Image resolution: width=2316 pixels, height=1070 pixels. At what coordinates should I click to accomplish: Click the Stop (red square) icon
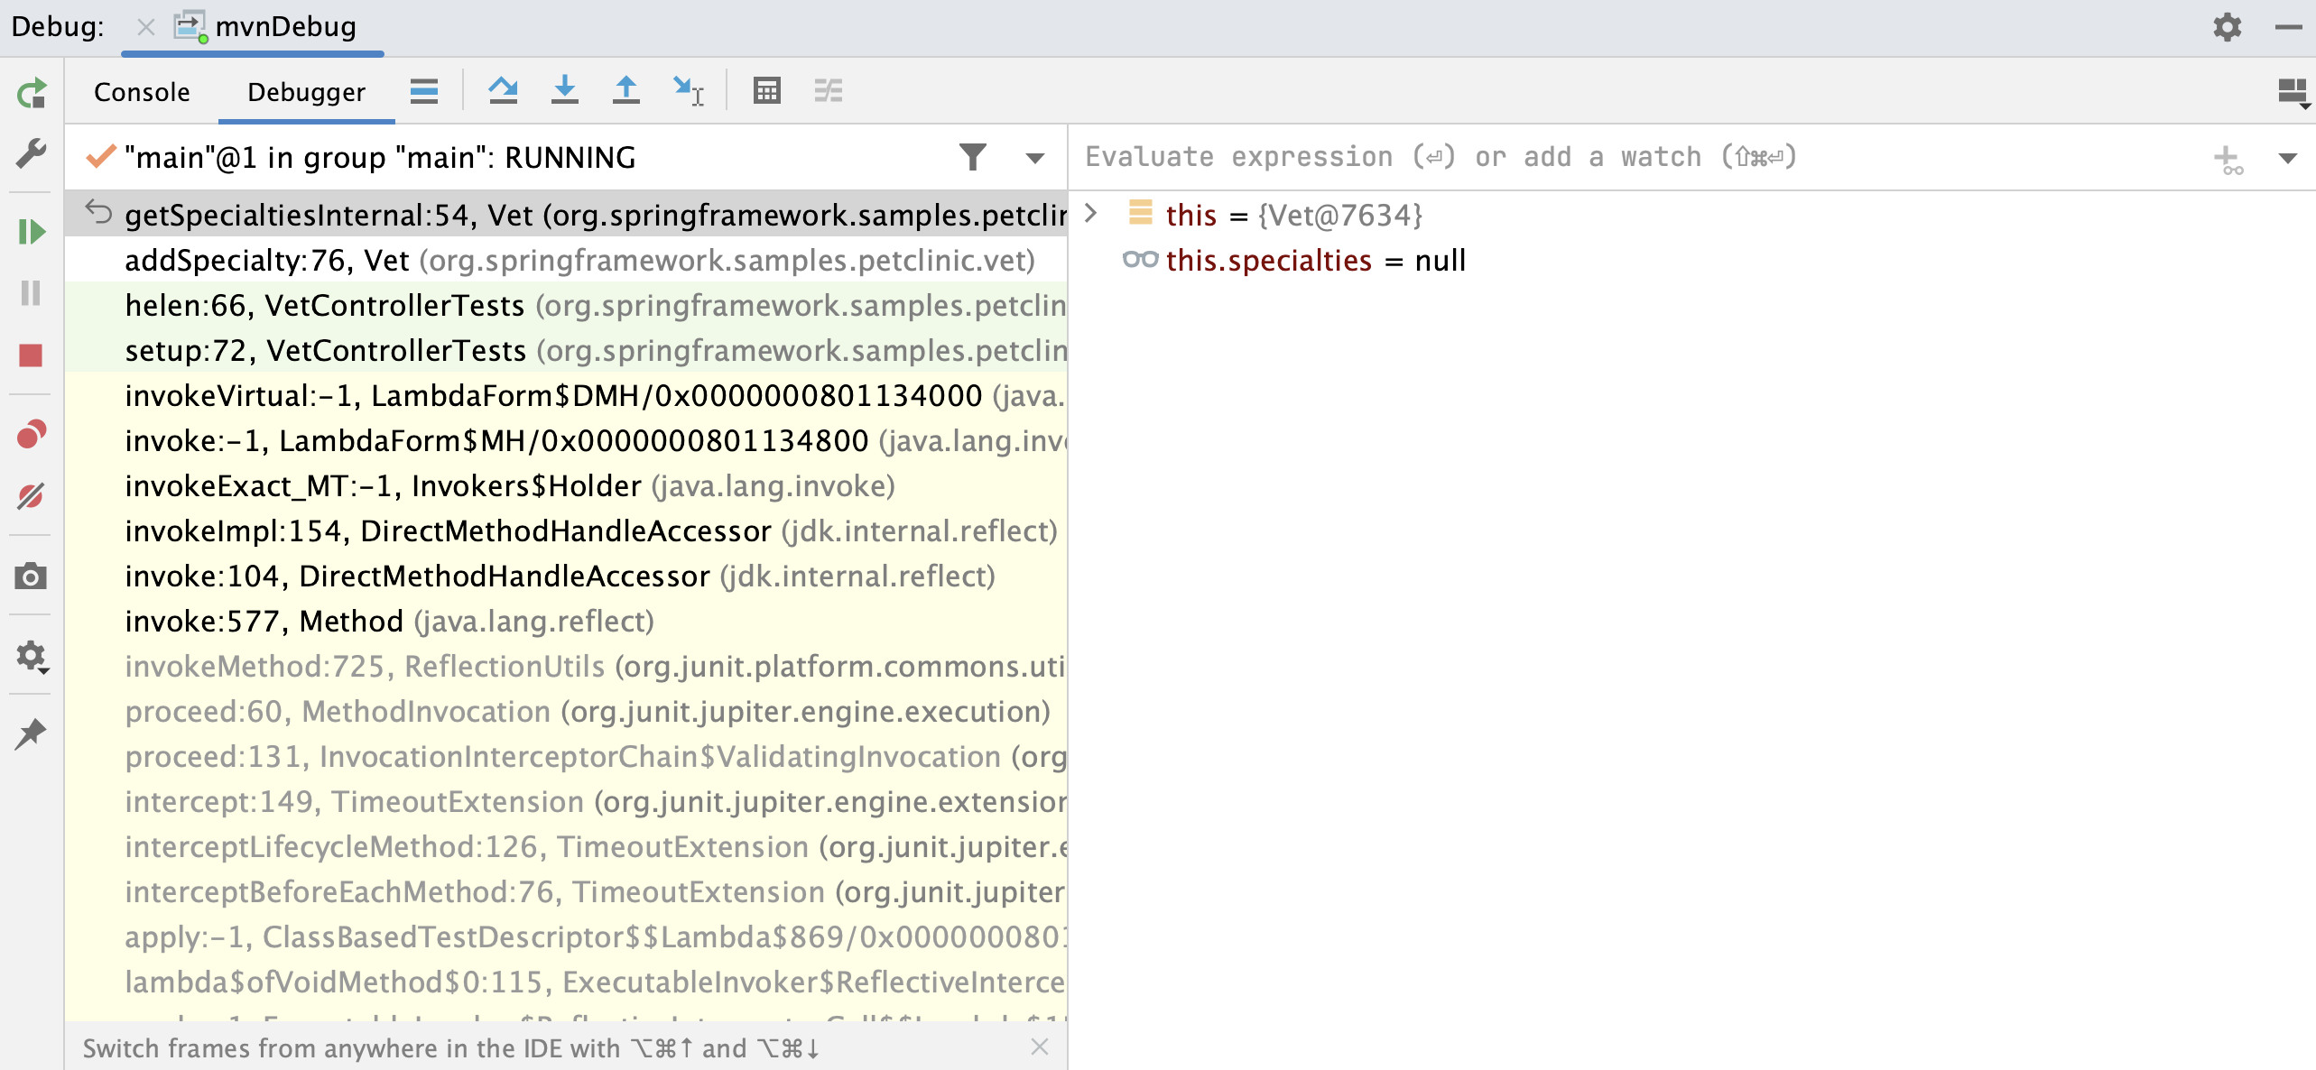click(32, 355)
